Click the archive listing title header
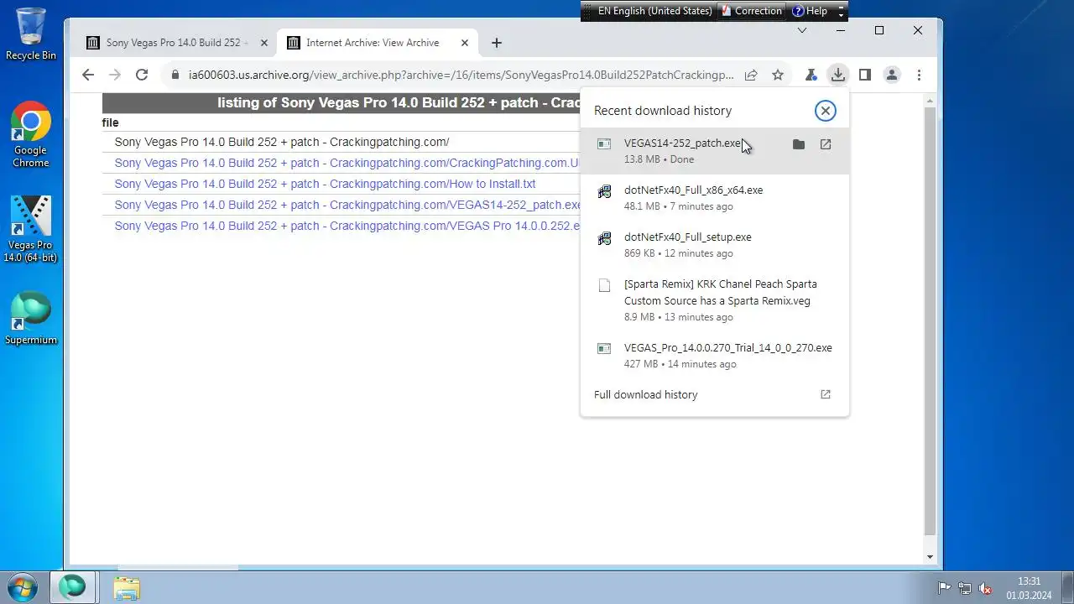This screenshot has height=604, width=1074. pyautogui.click(x=341, y=103)
